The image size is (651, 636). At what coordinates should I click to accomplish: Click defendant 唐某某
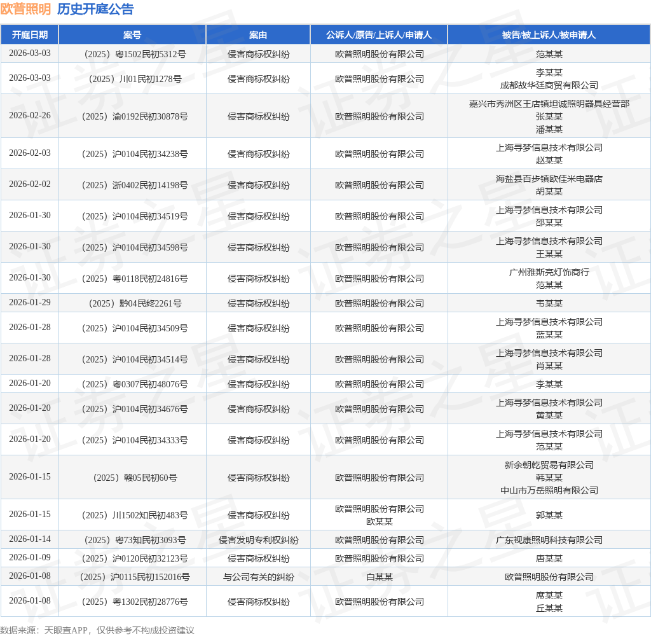pyautogui.click(x=549, y=558)
